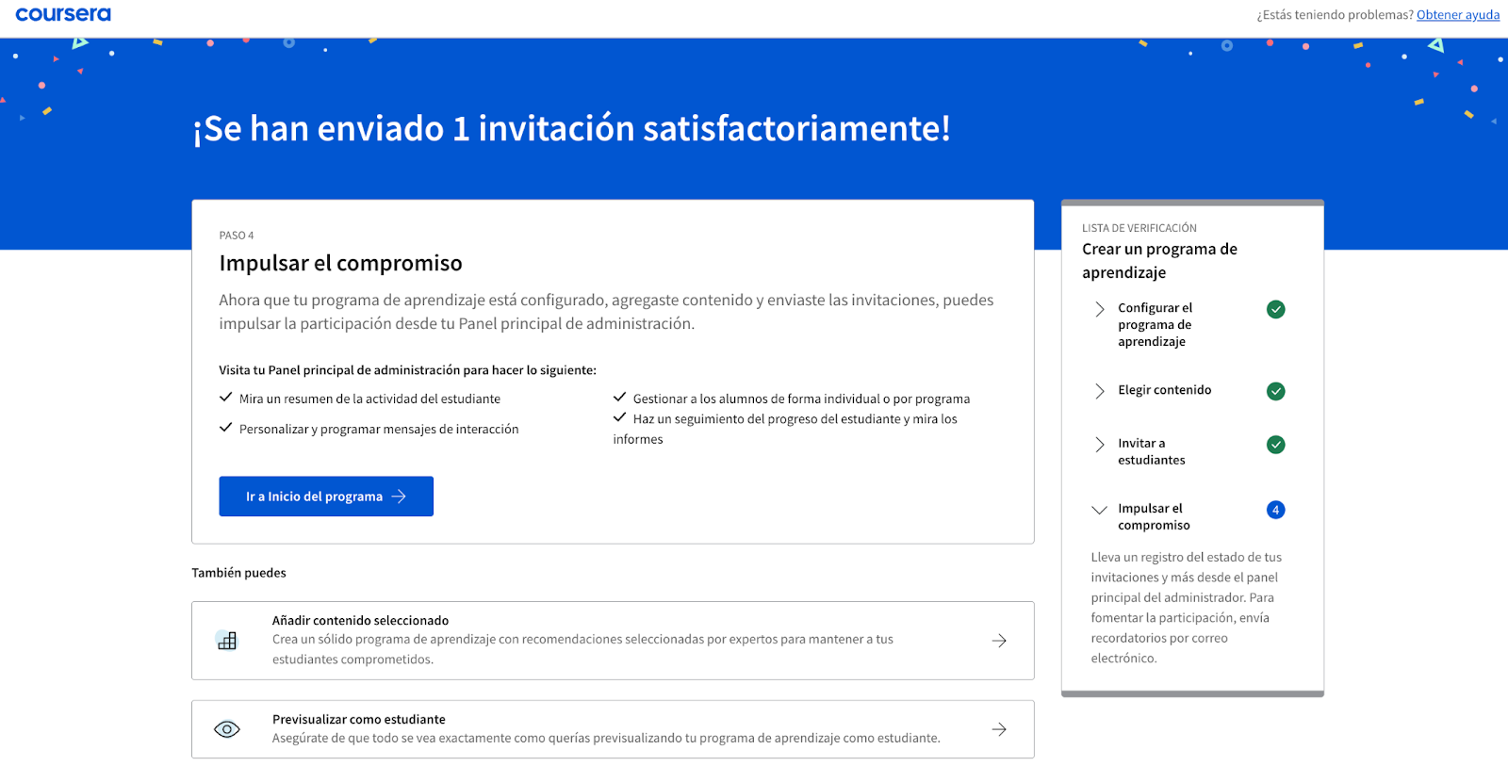Click the eye icon for Previsualizar como estudiante

[227, 729]
